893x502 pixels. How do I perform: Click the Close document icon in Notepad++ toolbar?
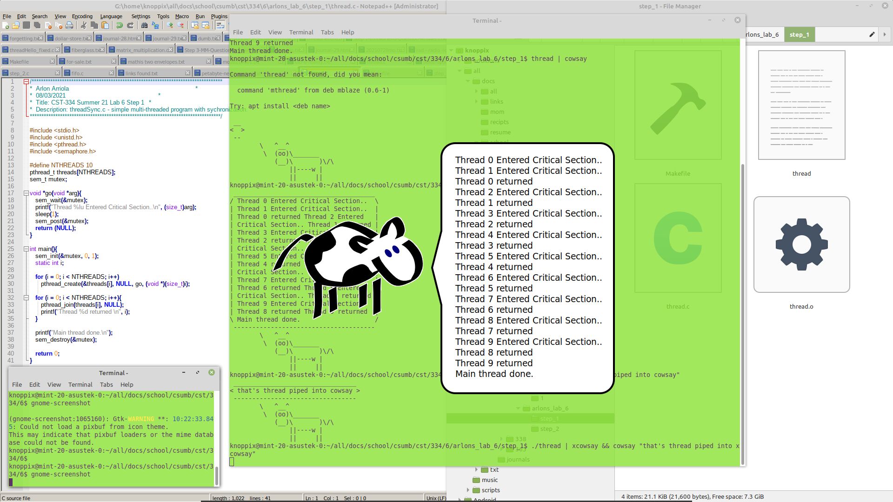click(x=48, y=25)
